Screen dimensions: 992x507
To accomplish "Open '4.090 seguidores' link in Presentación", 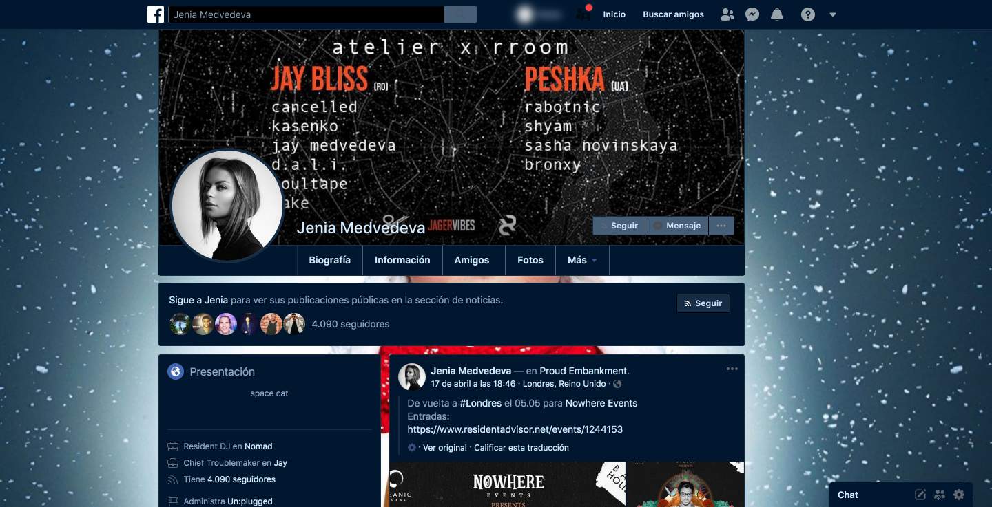I will point(241,479).
